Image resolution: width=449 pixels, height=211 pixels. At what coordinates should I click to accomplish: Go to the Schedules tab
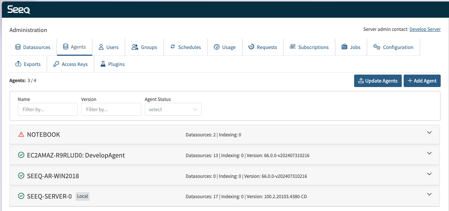point(186,47)
